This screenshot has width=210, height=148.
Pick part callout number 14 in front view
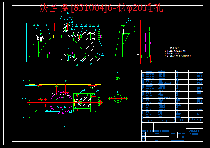click(x=34, y=25)
